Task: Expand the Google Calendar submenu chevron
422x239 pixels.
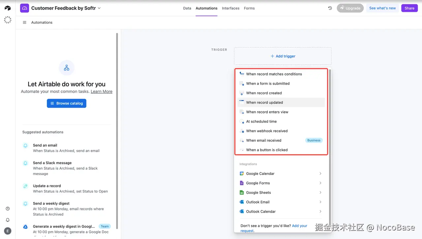Action: pos(320,174)
